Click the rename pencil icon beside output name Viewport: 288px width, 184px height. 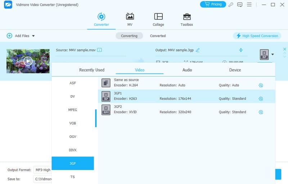pyautogui.click(x=198, y=50)
